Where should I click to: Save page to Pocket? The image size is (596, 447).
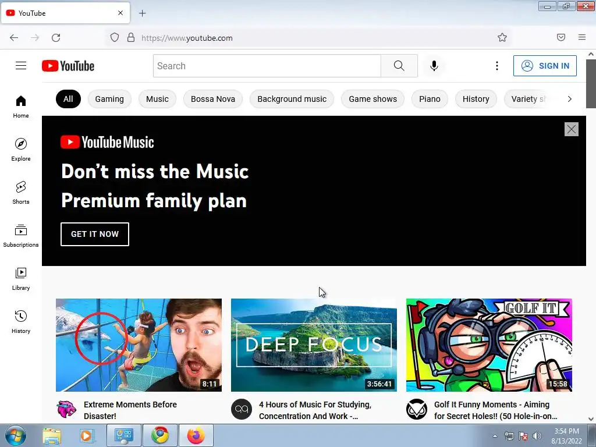(x=561, y=37)
